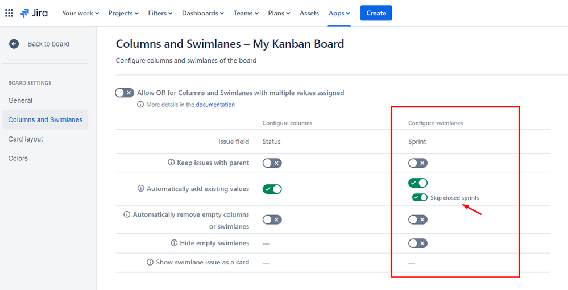Open the Projects dropdown menu
The height and width of the screenshot is (290, 568).
(123, 13)
